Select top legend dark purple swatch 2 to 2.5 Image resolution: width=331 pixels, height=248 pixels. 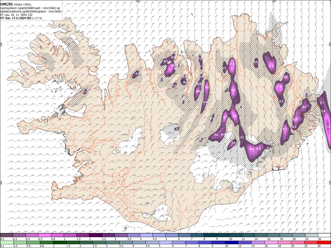point(95,235)
